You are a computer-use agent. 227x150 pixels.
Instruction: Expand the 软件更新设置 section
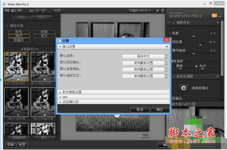tap(60, 92)
